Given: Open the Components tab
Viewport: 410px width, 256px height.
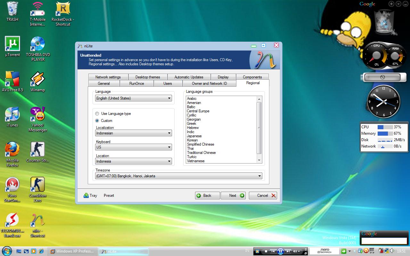Looking at the screenshot, I should 252,77.
